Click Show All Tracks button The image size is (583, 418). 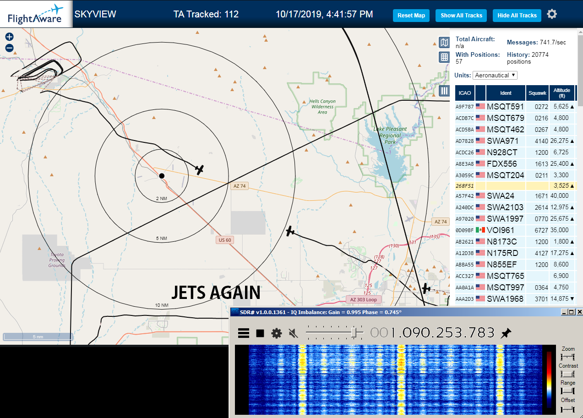[461, 15]
